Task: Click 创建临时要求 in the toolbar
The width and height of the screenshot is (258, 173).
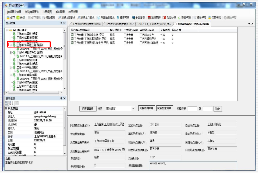Action: pos(106,18)
